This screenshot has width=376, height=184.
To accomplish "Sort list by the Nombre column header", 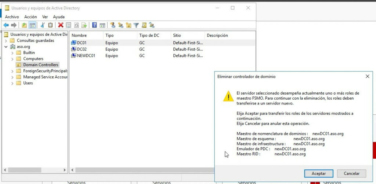I will coord(86,36).
